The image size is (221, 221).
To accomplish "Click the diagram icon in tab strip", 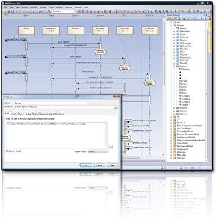I will point(6,16).
